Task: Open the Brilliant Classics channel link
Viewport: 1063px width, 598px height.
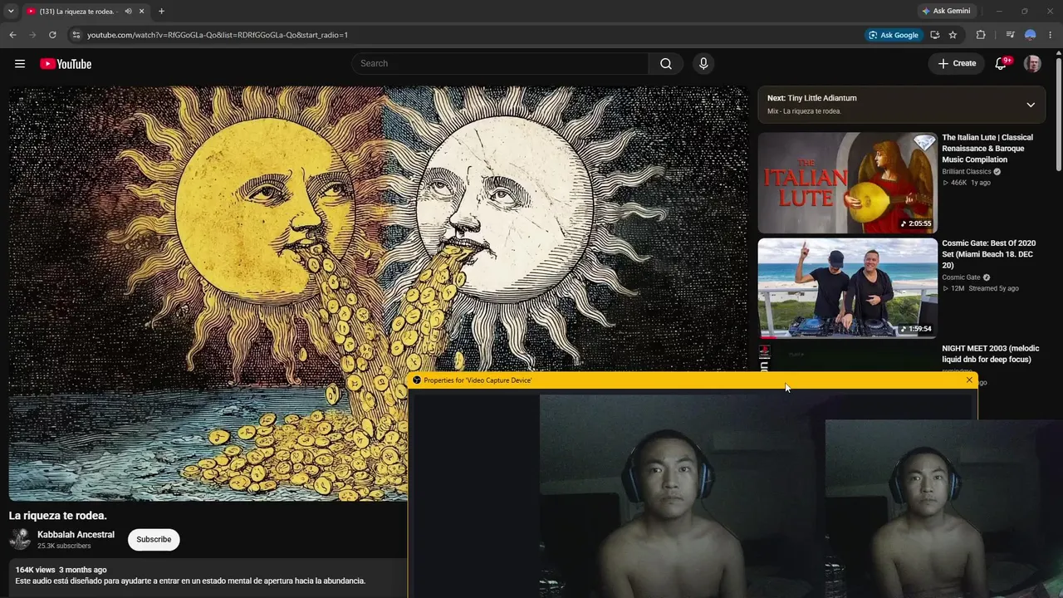Action: click(967, 172)
